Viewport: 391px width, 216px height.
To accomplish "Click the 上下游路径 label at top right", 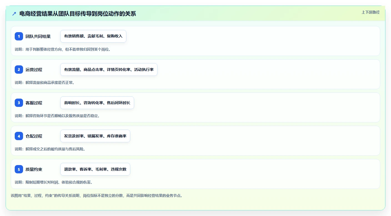I will pyautogui.click(x=370, y=12).
